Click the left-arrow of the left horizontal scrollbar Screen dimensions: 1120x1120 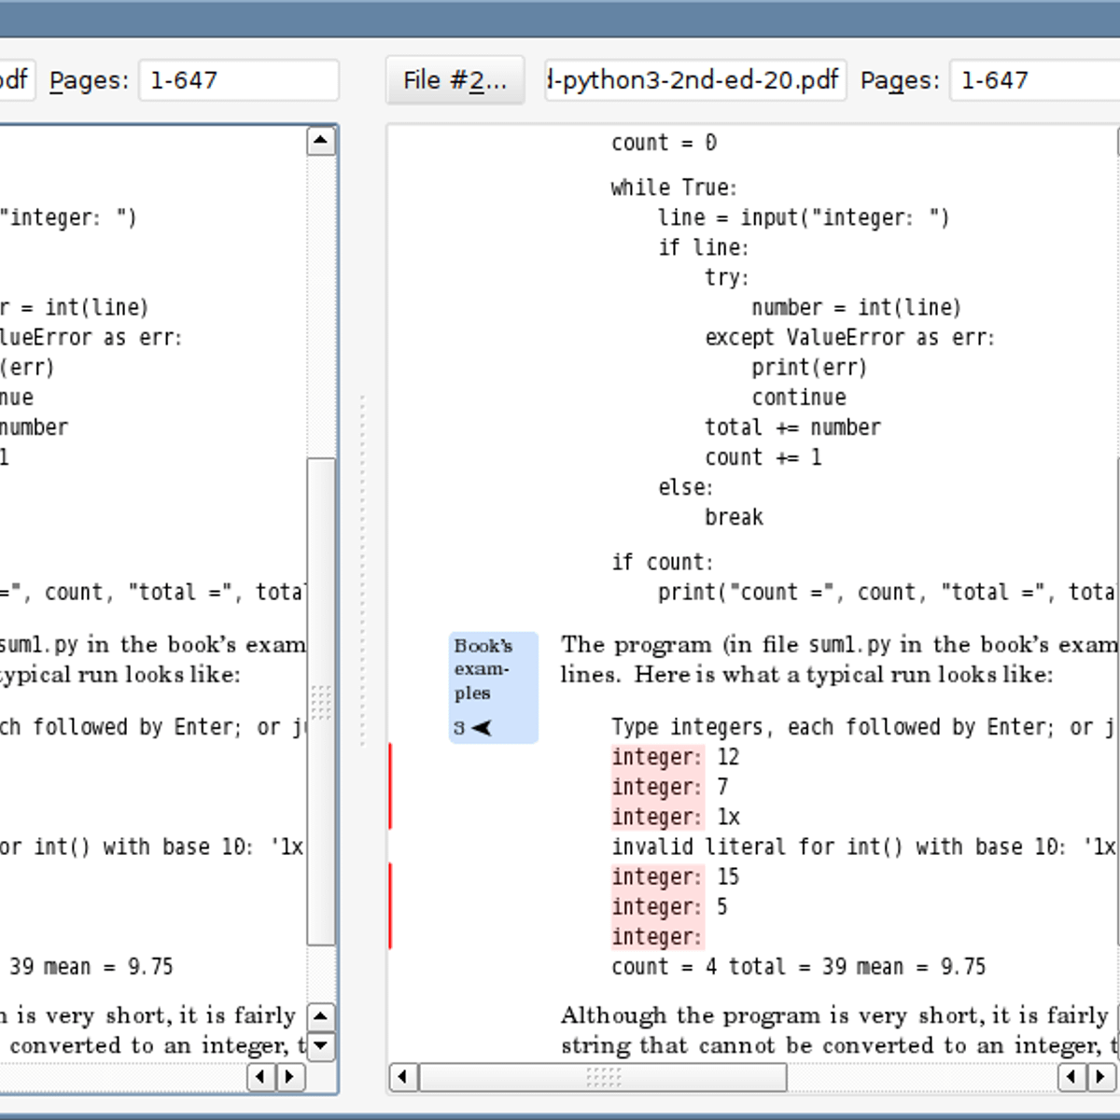point(260,1077)
